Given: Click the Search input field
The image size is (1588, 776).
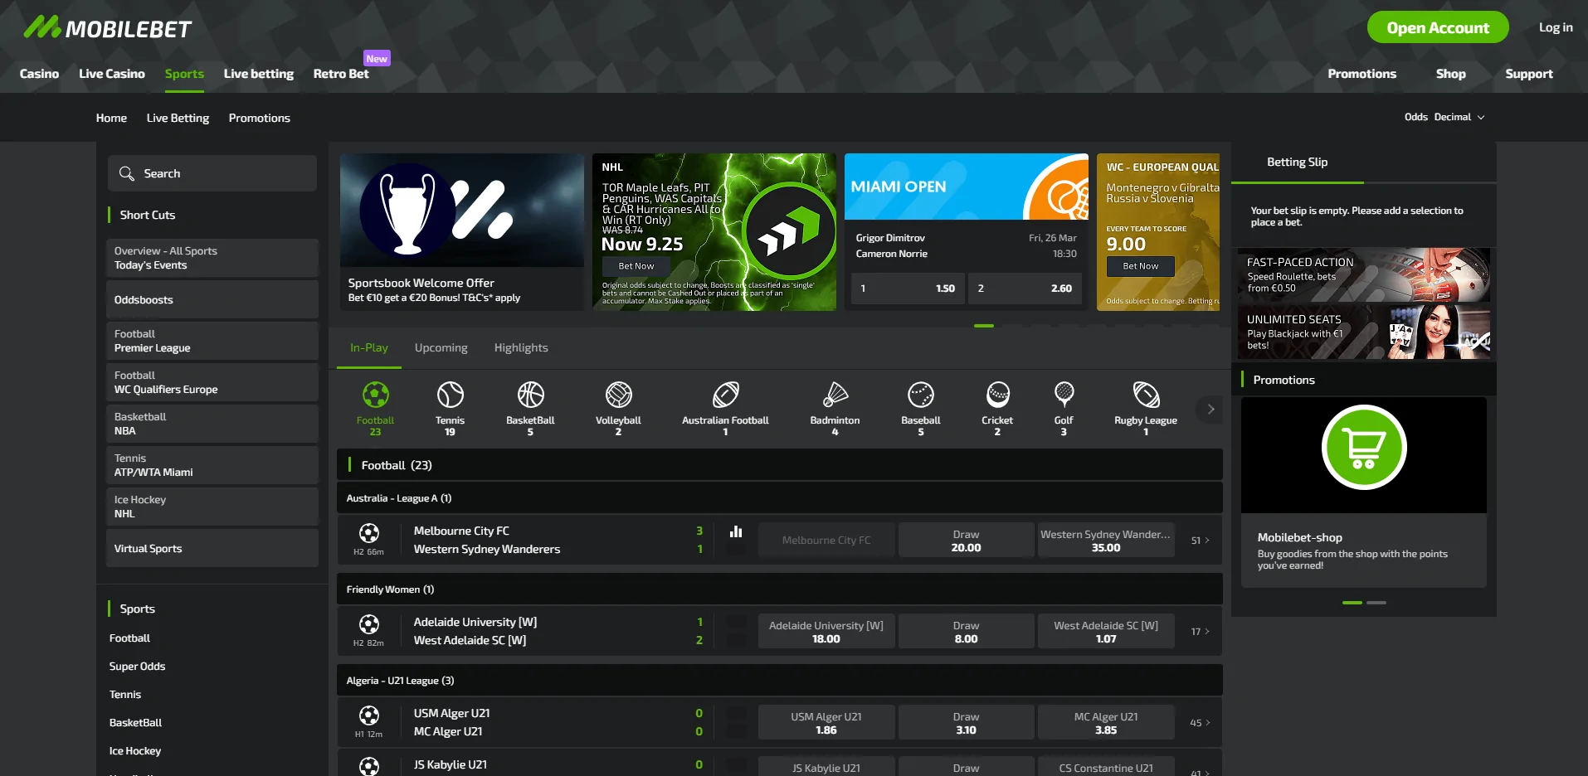Looking at the screenshot, I should (x=212, y=173).
